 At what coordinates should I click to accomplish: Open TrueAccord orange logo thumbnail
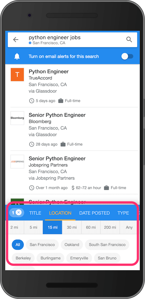(x=17, y=75)
